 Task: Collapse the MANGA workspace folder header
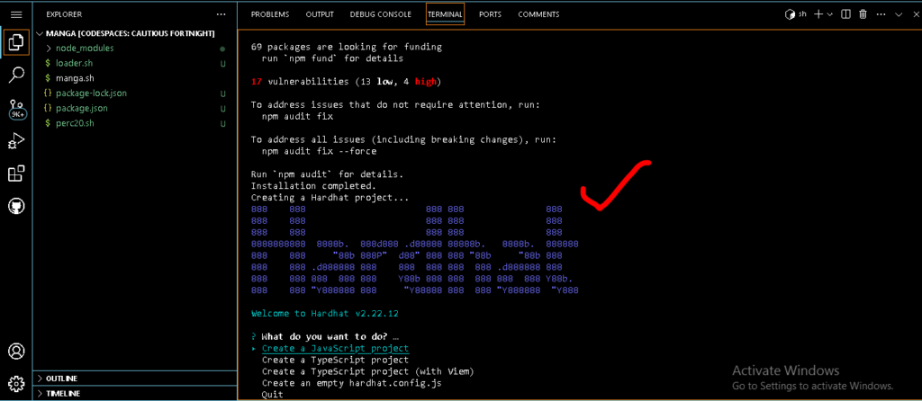click(x=135, y=33)
